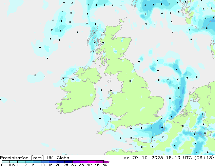Screen dimensions: 215x166
Task: Click the '0.1' legend scale label
Action: tap(4, 165)
